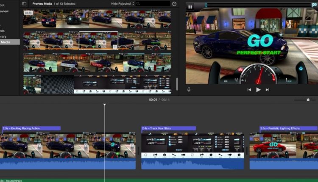Select the 'Track Your Stats' title bar
Viewport: 318px width, 182px height.
click(x=168, y=128)
